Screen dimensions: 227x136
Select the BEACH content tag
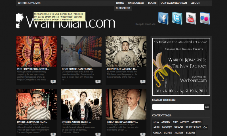pos(179,127)
